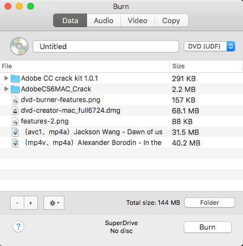243x246 pixels.
Task: Switch to the Audio tab
Action: [103, 20]
